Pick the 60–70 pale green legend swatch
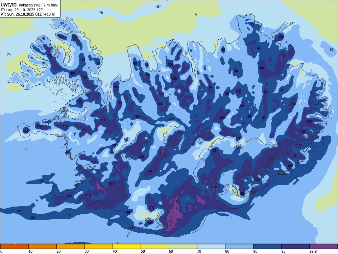Image resolution: width=338 pixels, height=254 pixels. click(x=183, y=247)
